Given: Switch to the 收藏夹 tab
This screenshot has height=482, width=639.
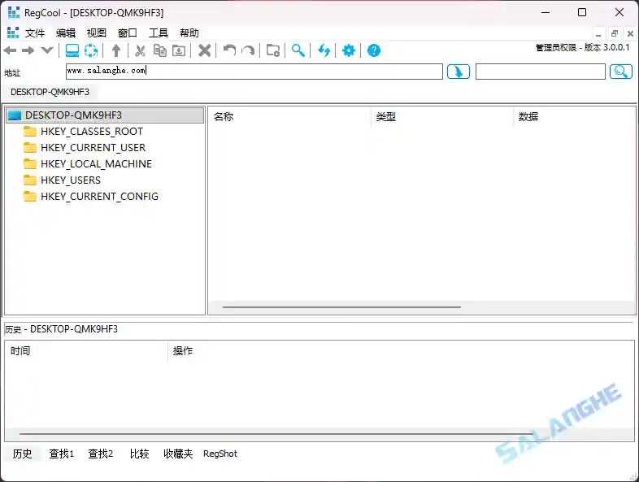Looking at the screenshot, I should pos(178,454).
